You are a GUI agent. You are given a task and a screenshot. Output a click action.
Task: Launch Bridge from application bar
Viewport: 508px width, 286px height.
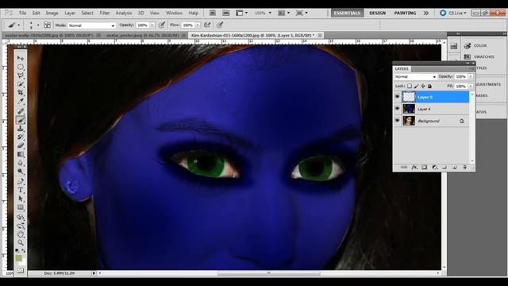[213, 13]
